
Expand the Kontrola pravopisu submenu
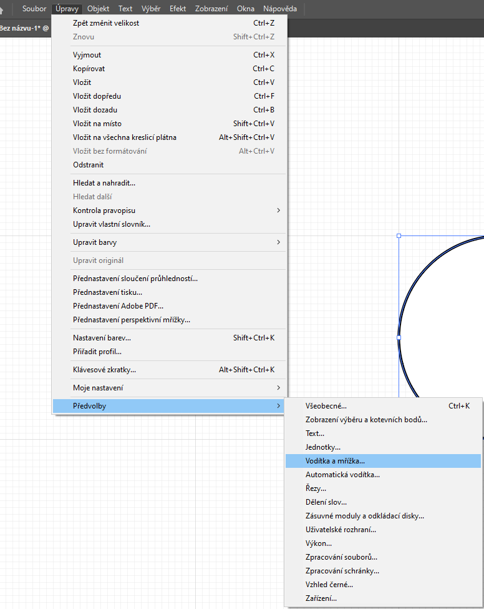tap(104, 210)
